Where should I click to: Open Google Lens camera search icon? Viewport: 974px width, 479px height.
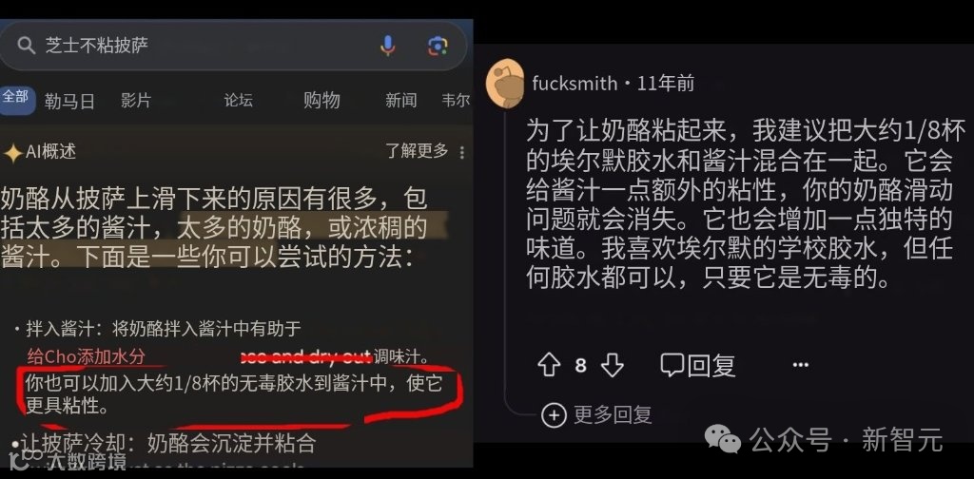pos(438,46)
